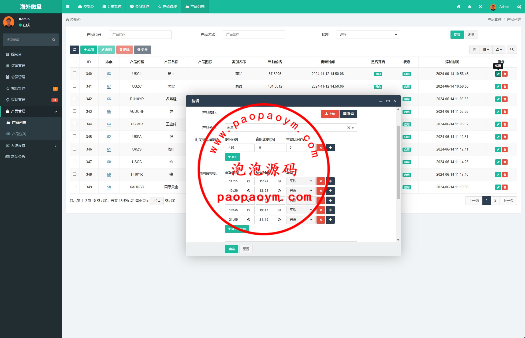This screenshot has width=525, height=338.
Task: Remove the 11:15 time period row
Action: point(321,181)
